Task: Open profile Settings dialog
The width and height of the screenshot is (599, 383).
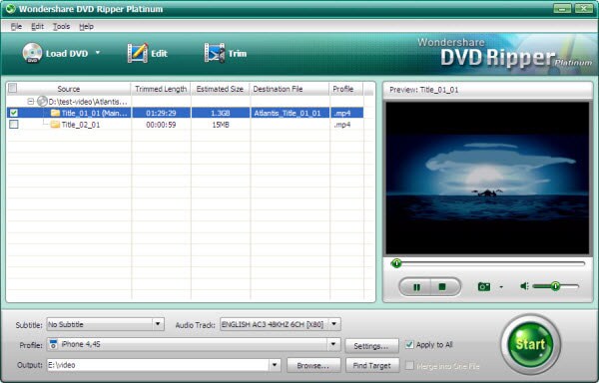Action: tap(371, 346)
